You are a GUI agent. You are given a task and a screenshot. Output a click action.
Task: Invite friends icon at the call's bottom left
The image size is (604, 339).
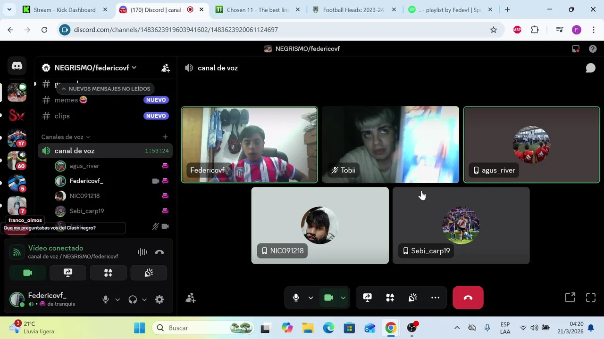coord(191,298)
